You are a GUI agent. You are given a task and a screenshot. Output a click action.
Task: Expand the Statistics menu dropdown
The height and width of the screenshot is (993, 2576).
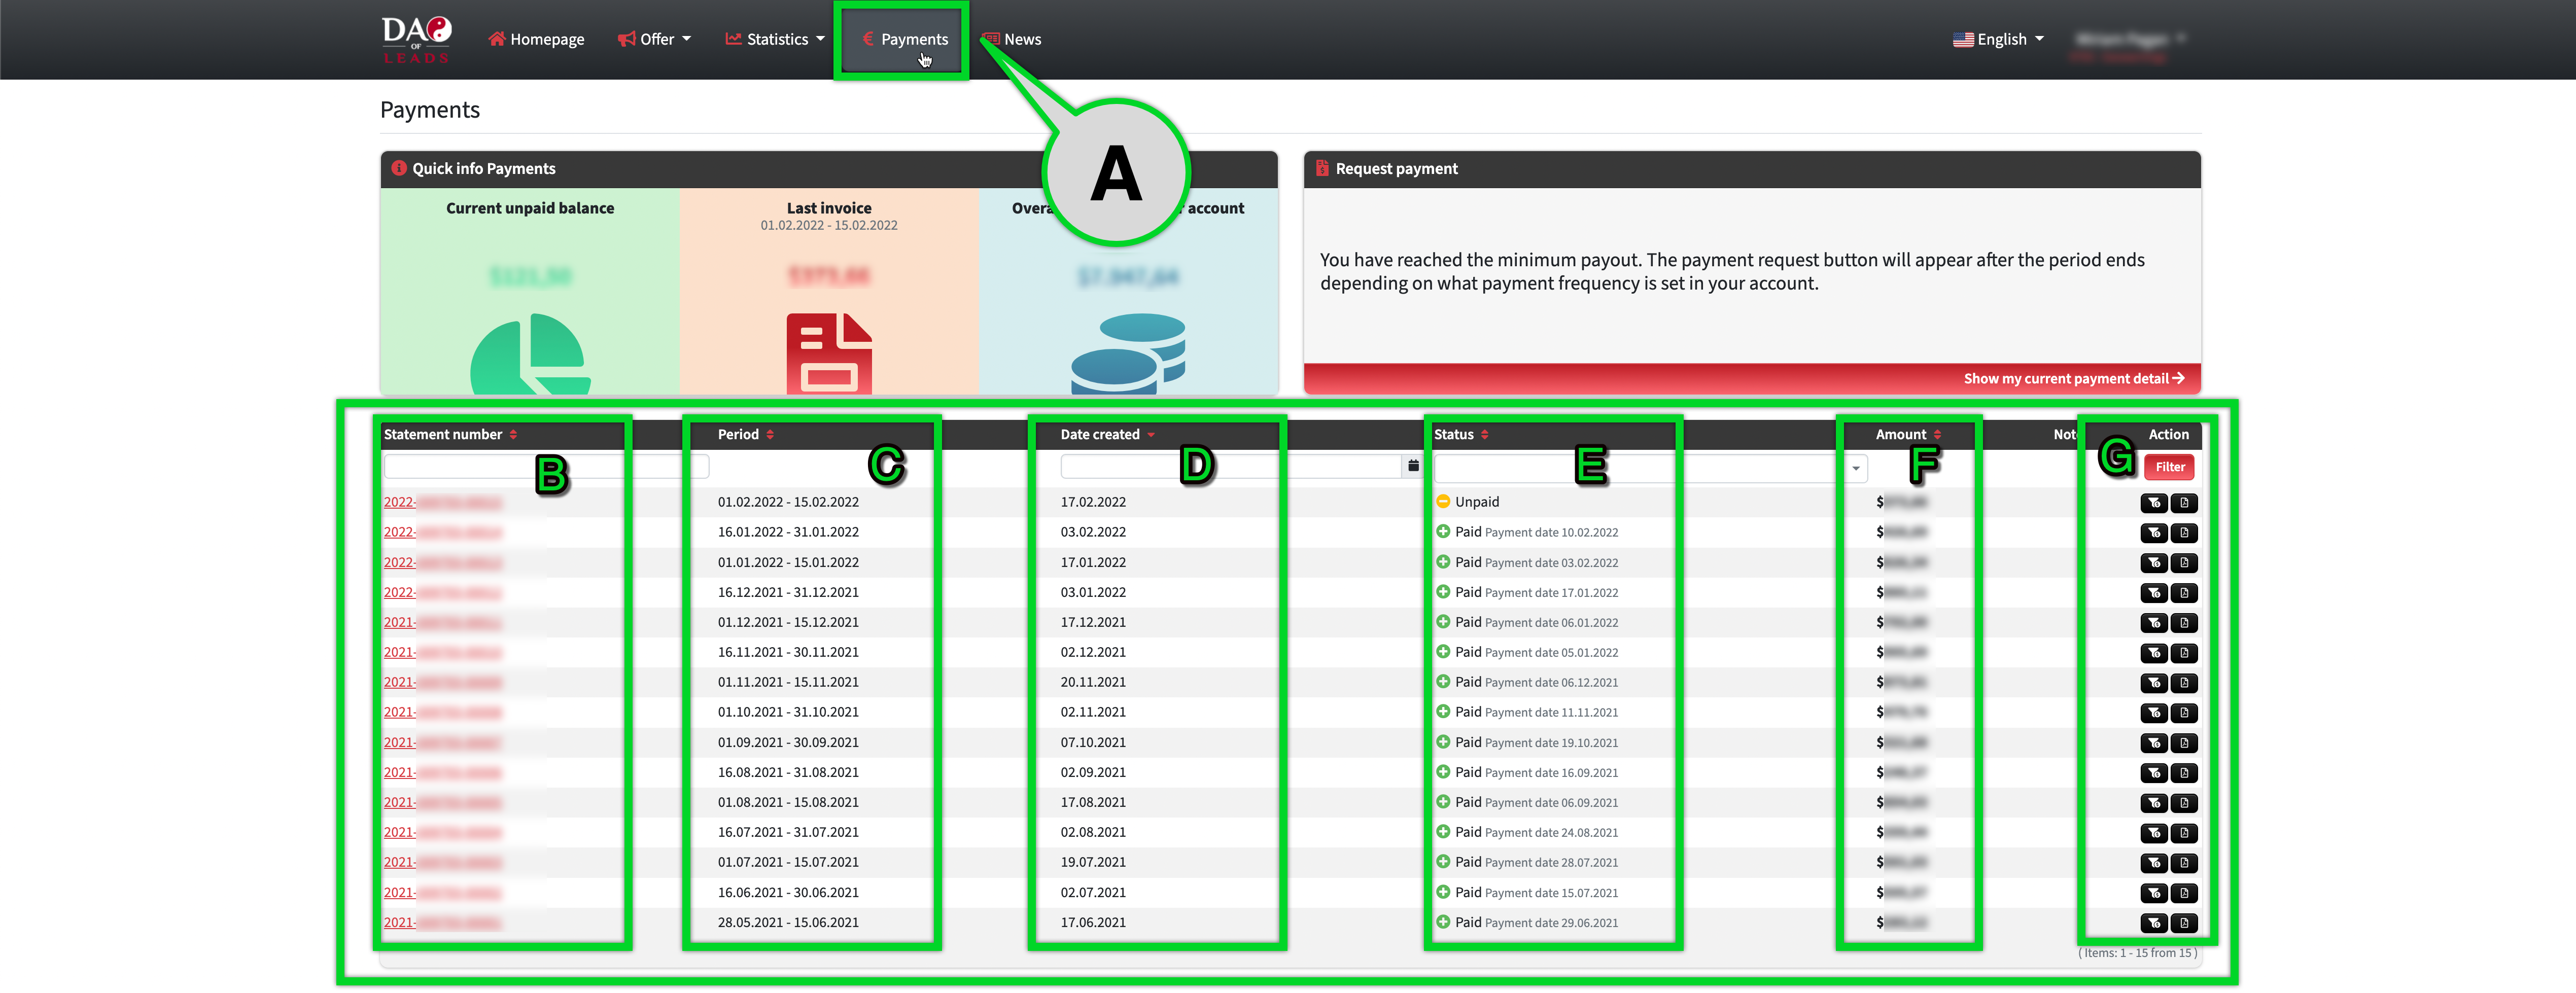(775, 39)
